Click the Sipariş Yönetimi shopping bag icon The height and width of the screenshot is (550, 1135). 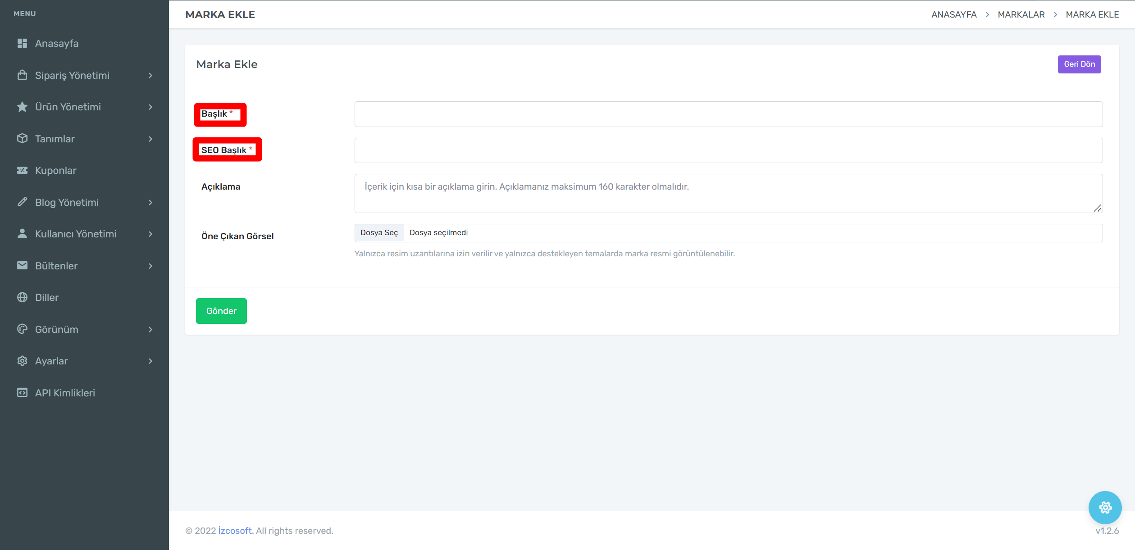coord(22,75)
